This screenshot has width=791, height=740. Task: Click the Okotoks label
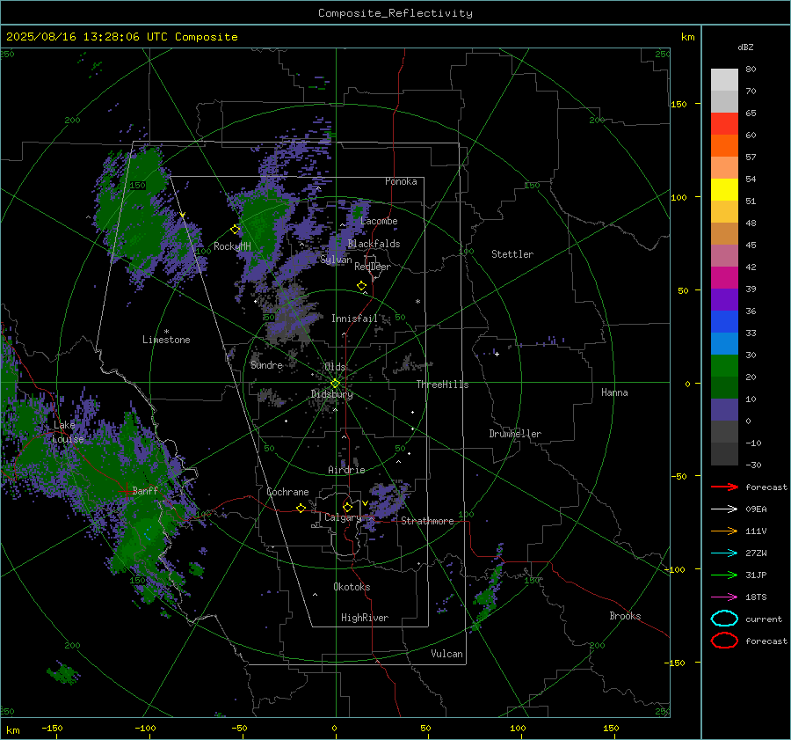352,587
